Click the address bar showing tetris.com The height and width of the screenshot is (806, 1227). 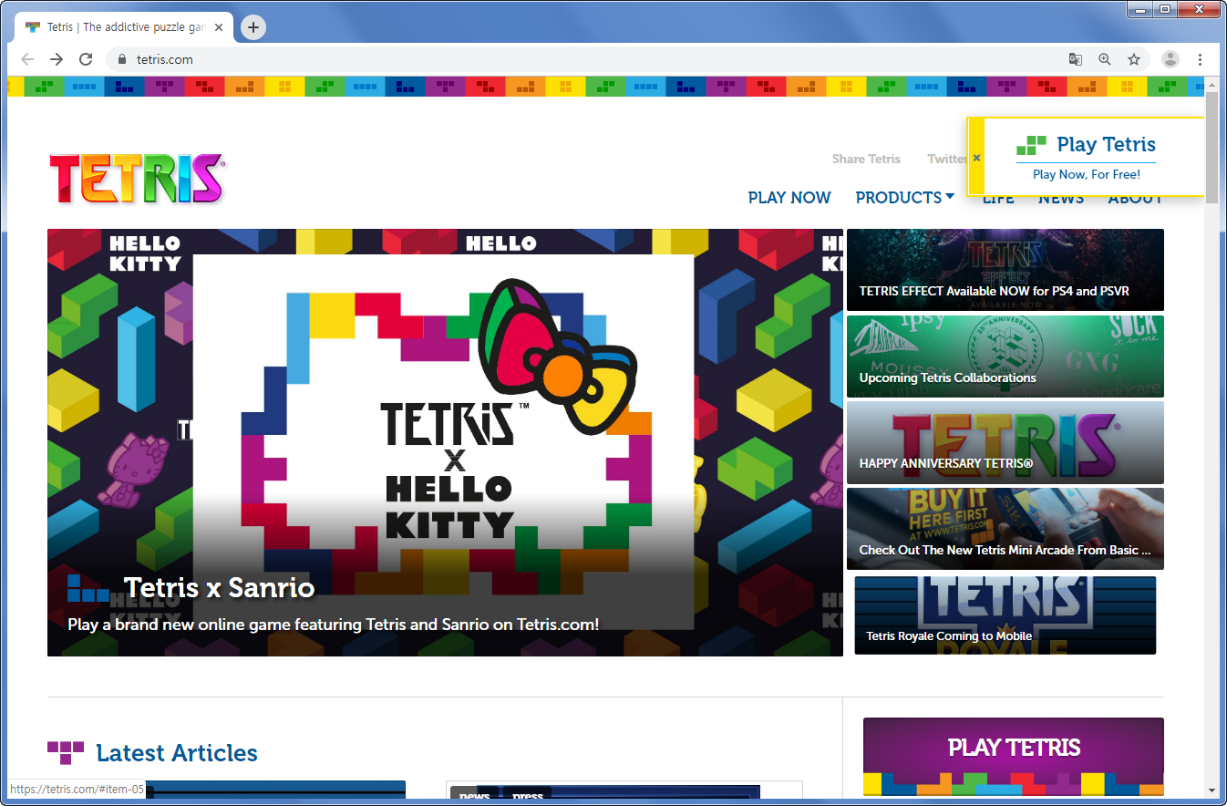[583, 59]
